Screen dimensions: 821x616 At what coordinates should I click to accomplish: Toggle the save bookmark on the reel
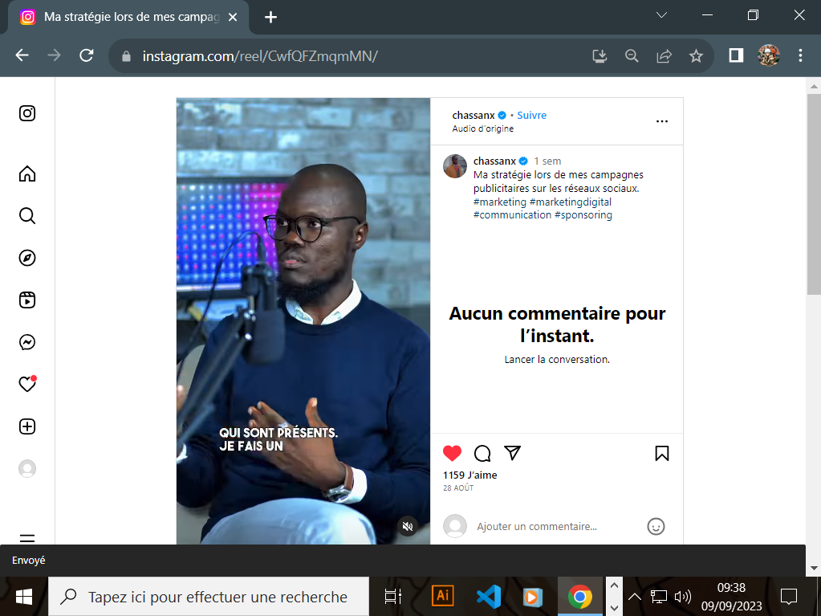662,453
